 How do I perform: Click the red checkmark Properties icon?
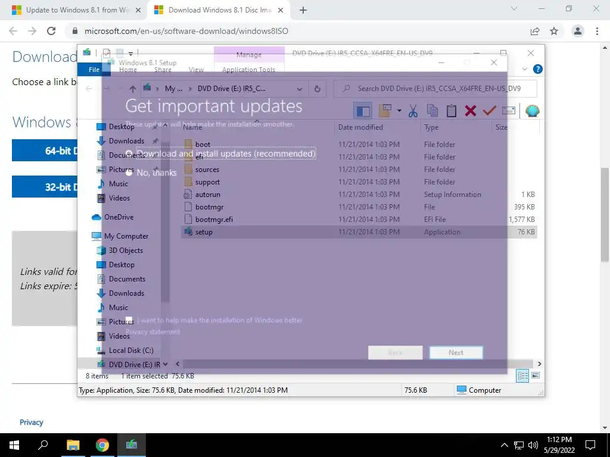489,111
